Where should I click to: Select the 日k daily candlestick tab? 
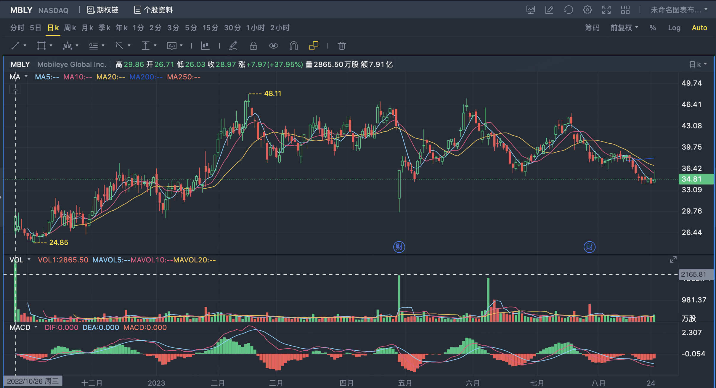(x=53, y=28)
